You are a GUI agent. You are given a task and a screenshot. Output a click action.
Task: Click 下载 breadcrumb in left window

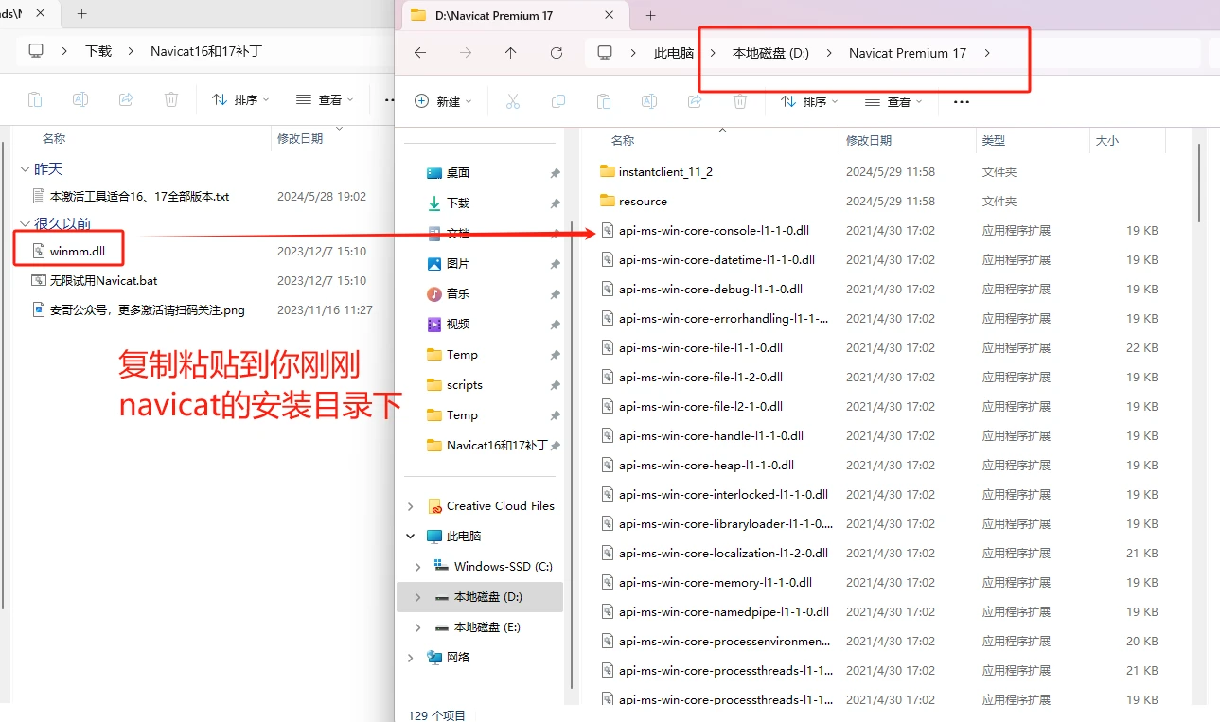click(98, 51)
